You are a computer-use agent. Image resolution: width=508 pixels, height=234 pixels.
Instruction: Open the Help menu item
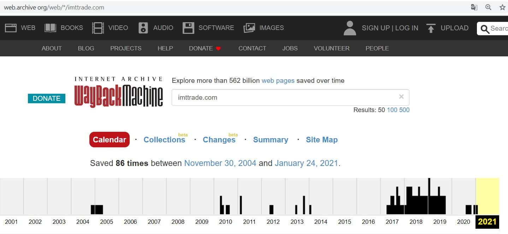point(165,48)
